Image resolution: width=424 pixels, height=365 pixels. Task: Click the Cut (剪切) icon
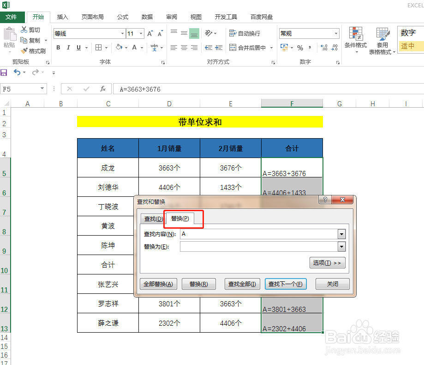pos(24,30)
